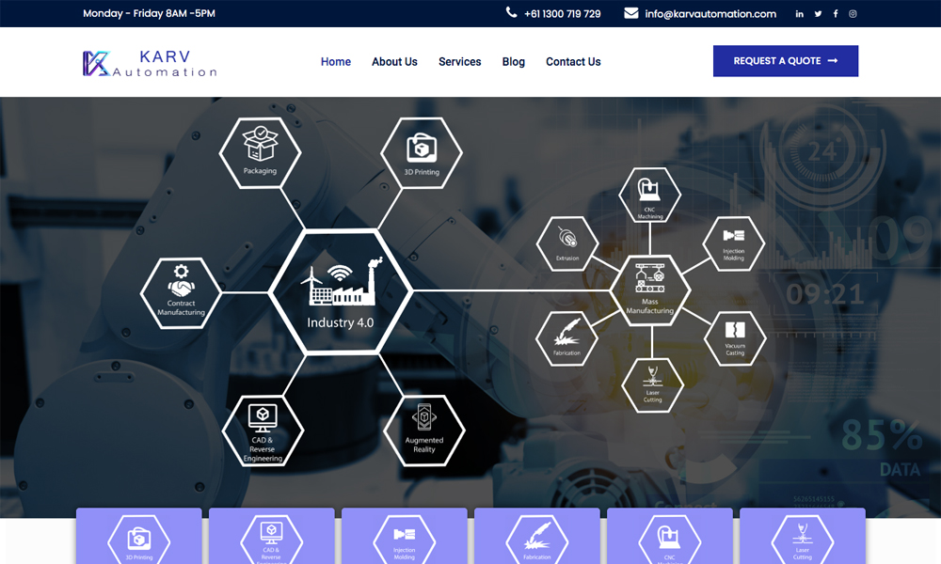Go to the Home menu item
The height and width of the screenshot is (564, 941).
(336, 62)
